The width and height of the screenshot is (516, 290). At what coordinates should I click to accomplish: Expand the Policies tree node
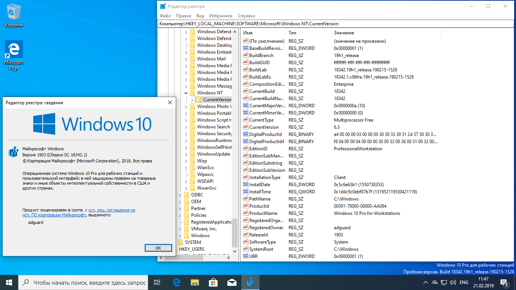click(x=180, y=215)
